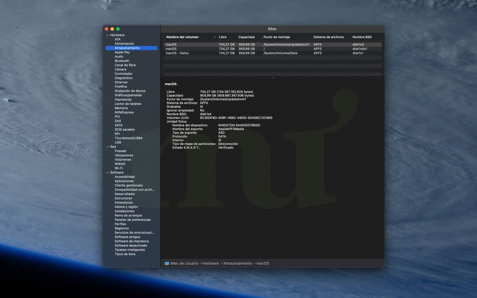The height and width of the screenshot is (298, 477).
Task: Click the iMac computer icon in path bar
Action: click(x=167, y=264)
